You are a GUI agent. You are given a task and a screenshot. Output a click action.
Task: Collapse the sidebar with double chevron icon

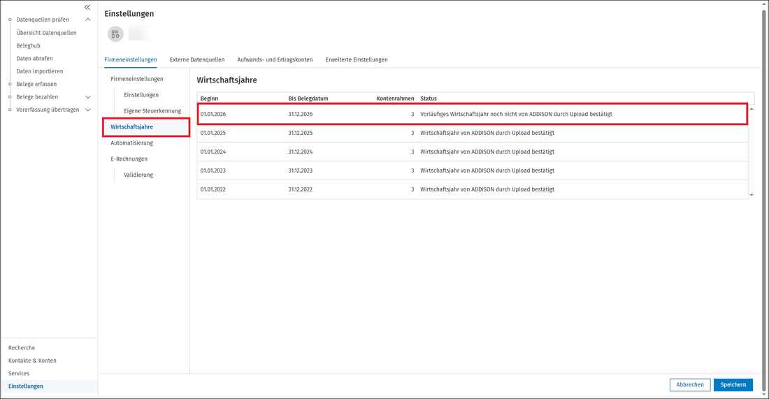[87, 7]
